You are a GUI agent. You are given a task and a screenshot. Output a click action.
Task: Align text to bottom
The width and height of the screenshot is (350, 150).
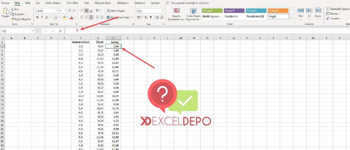[x=91, y=11]
